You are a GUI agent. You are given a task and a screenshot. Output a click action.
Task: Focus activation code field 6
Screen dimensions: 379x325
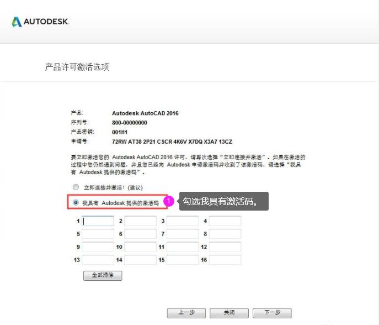pyautogui.click(x=140, y=234)
